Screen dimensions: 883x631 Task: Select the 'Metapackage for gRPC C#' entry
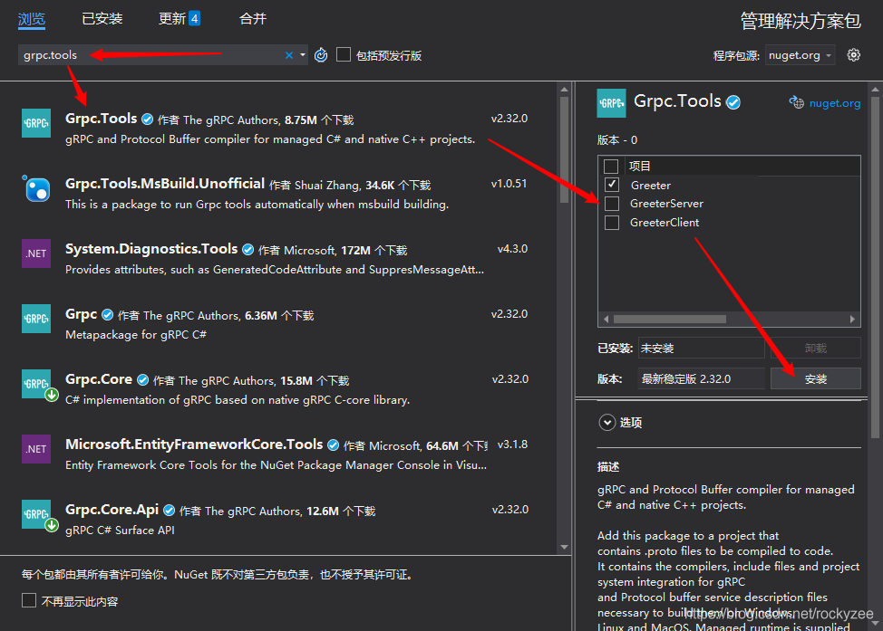(x=136, y=335)
